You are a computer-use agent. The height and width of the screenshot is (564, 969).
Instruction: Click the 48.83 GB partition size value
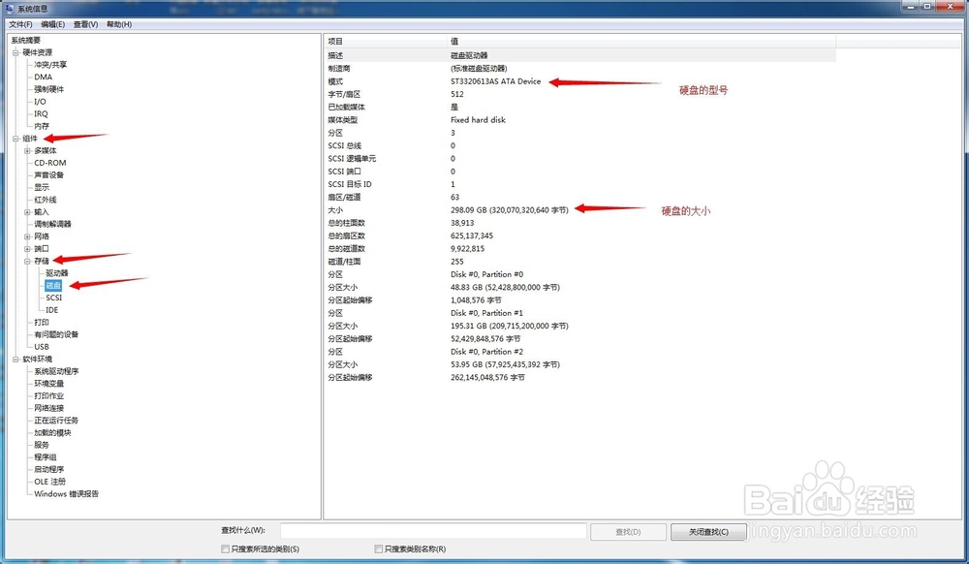(x=505, y=287)
